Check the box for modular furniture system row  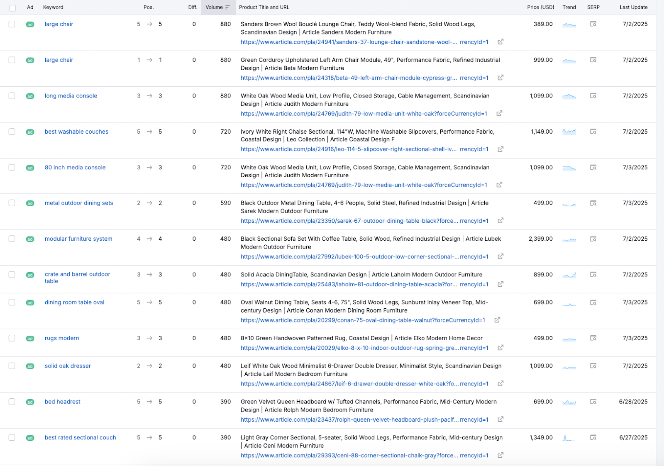[x=12, y=239]
